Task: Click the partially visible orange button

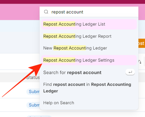Action: pyautogui.click(x=142, y=43)
